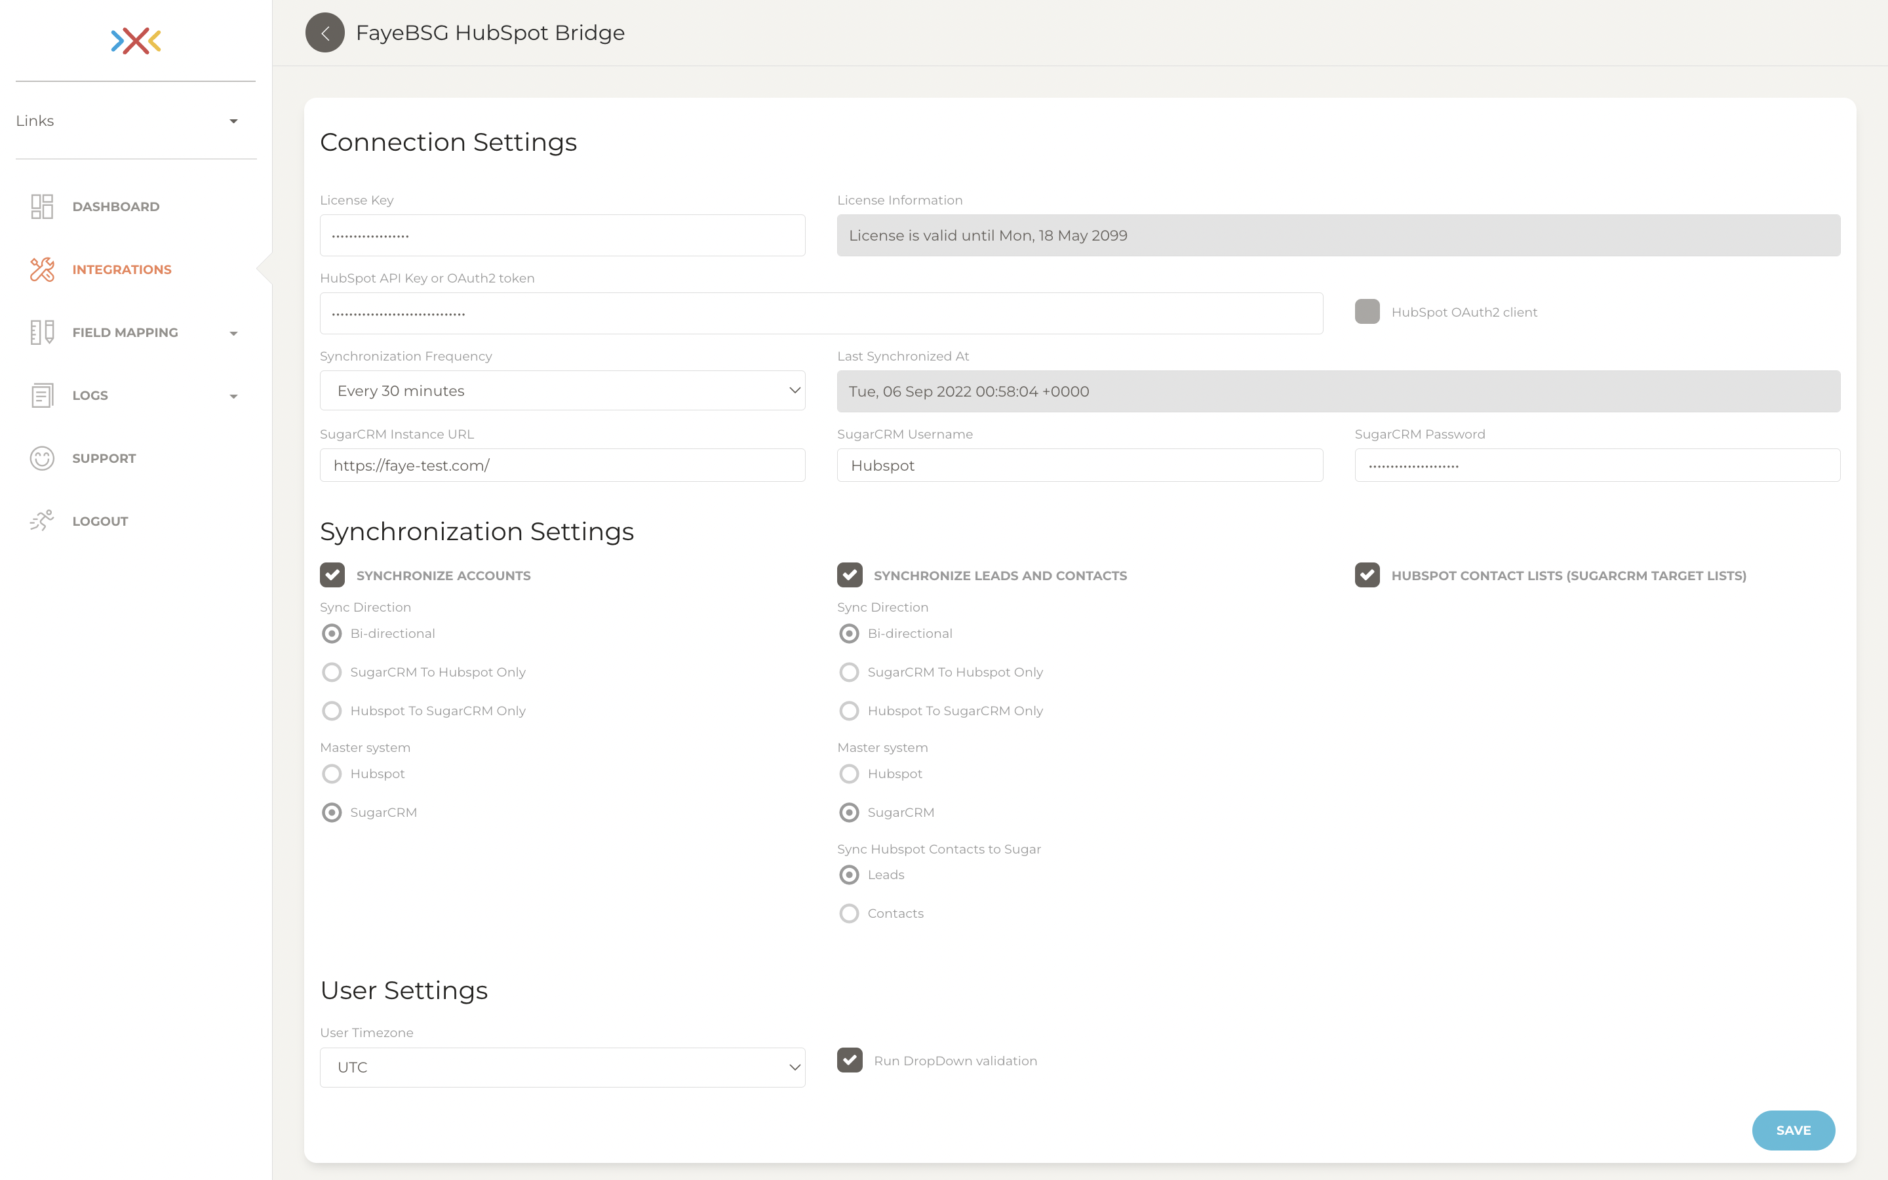Select Hubspot To SugarCRM Only for Accounts
Image resolution: width=1888 pixels, height=1180 pixels.
click(332, 711)
